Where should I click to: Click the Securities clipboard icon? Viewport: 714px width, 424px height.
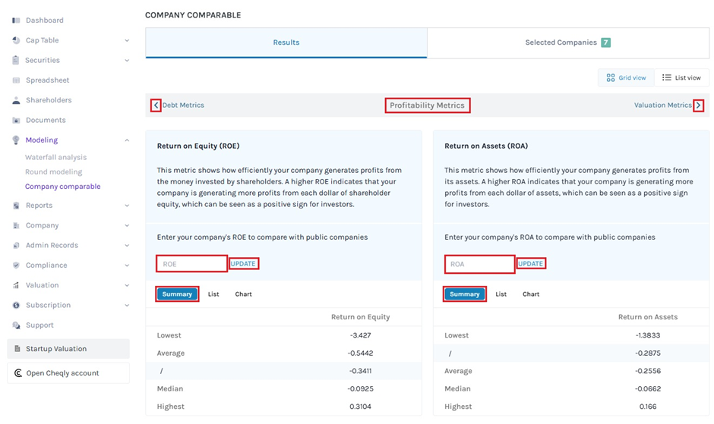tap(16, 60)
